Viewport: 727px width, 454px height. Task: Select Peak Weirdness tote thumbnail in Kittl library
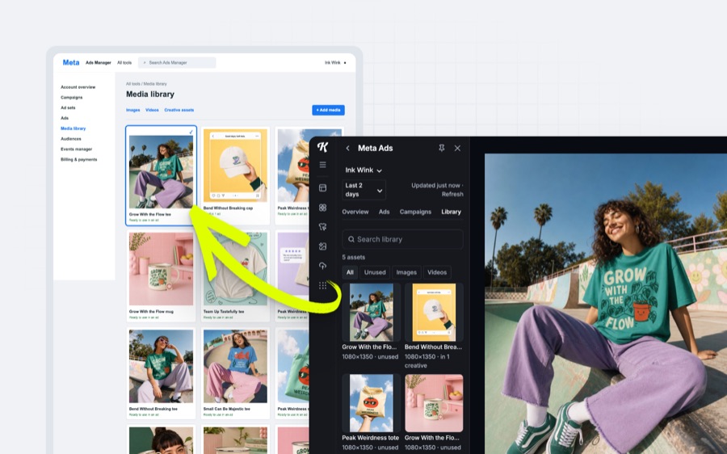[371, 403]
